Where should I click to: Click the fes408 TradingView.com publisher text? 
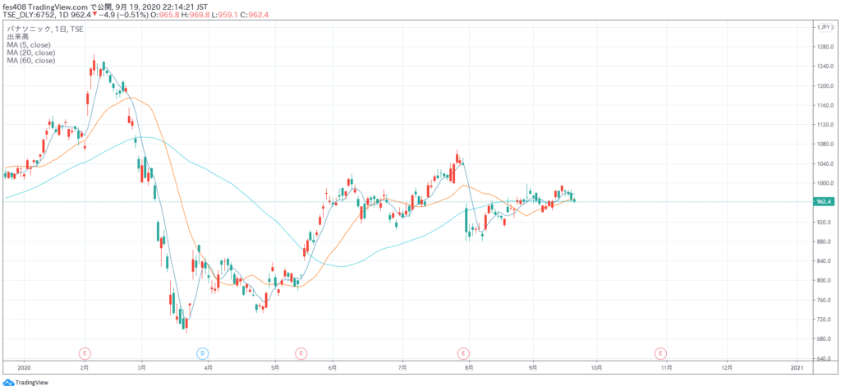(x=45, y=5)
